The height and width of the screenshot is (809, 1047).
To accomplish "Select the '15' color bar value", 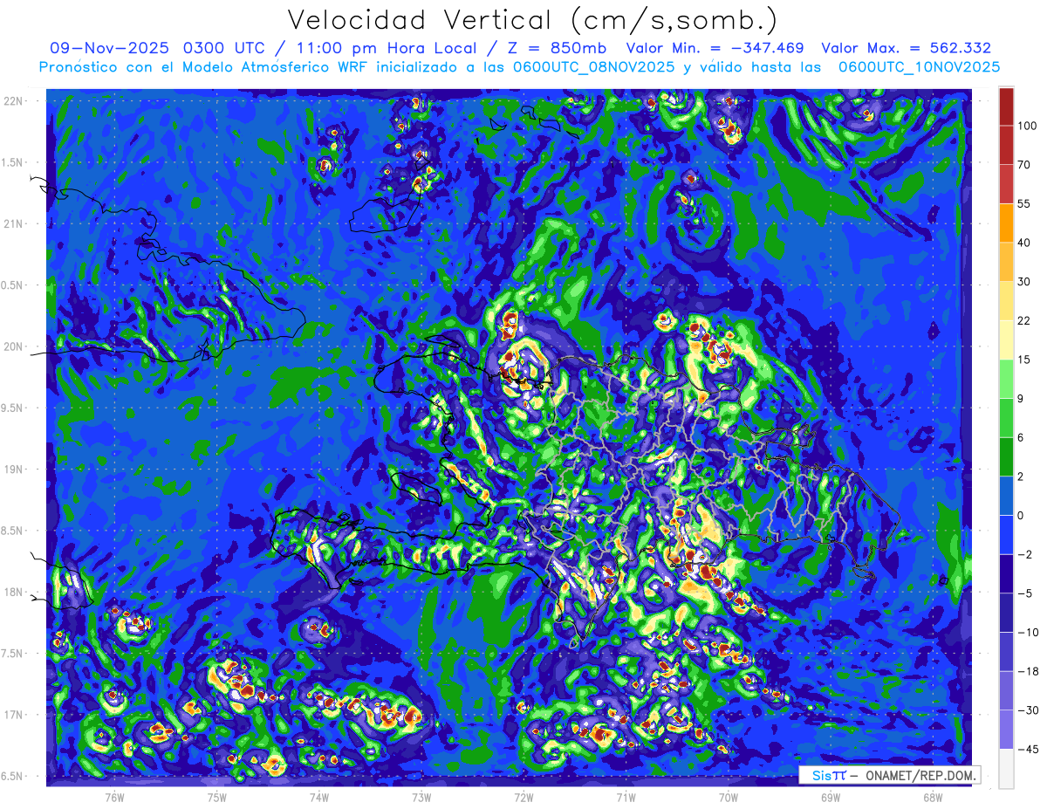I will click(1024, 360).
